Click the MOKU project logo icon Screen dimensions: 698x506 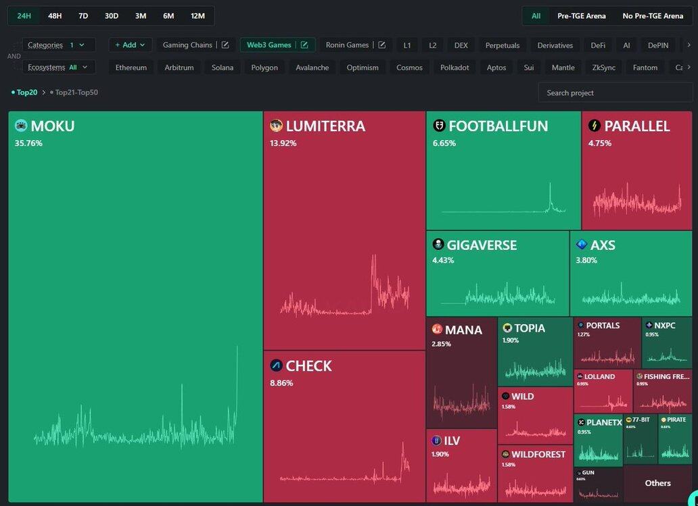(x=21, y=126)
